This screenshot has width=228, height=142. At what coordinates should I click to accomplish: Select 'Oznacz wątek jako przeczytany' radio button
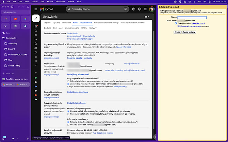(x=68, y=111)
